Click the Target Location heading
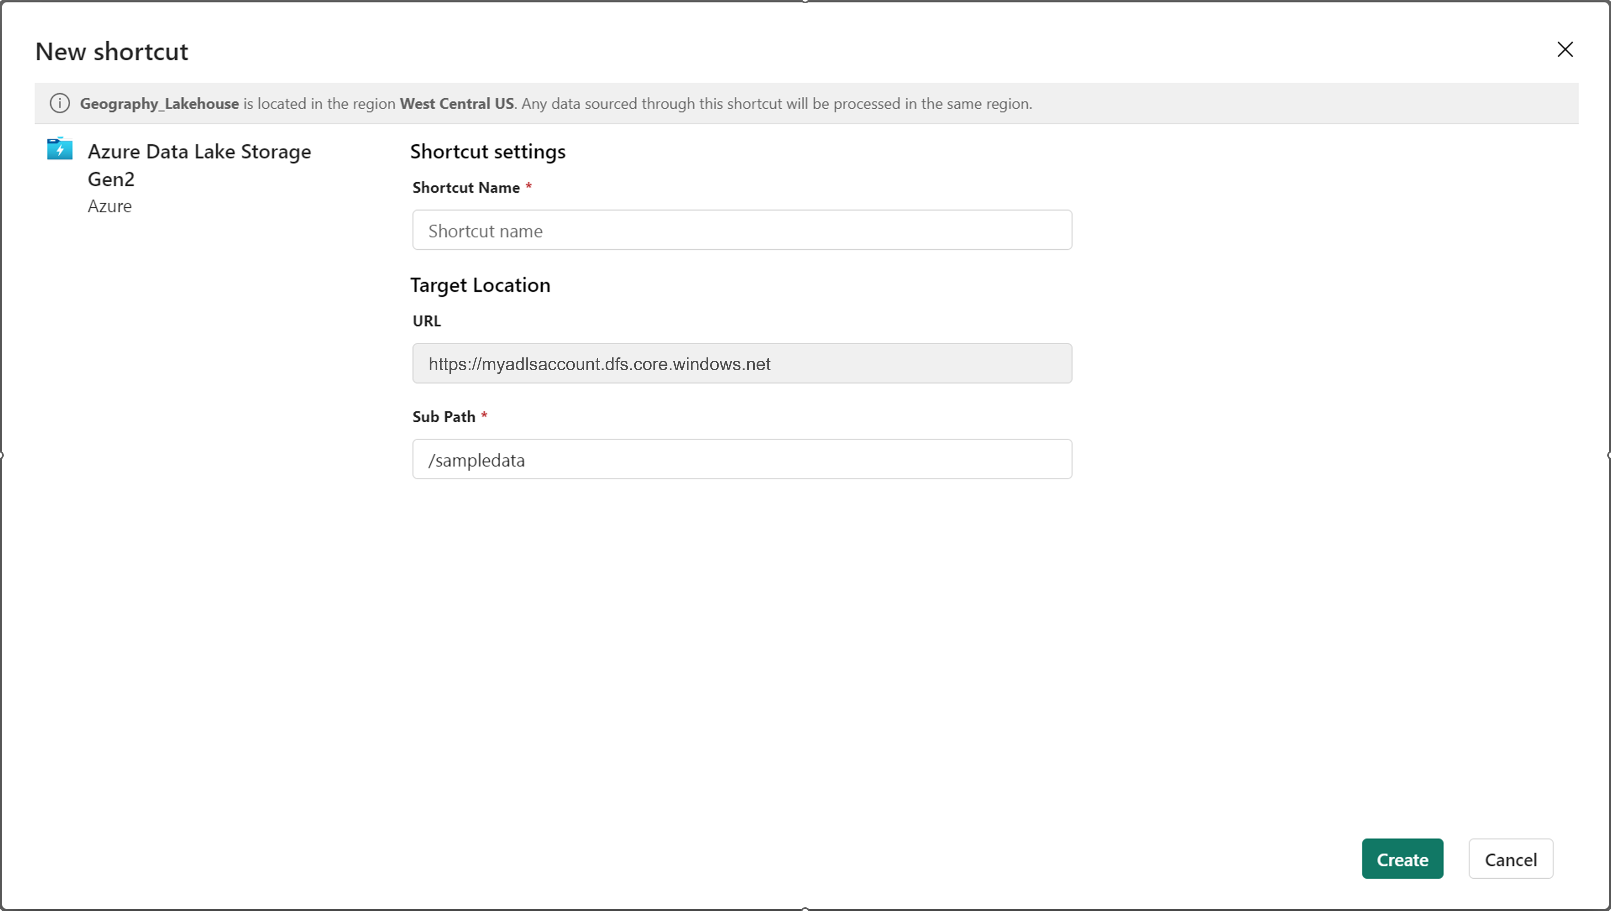The width and height of the screenshot is (1611, 911). click(x=480, y=285)
